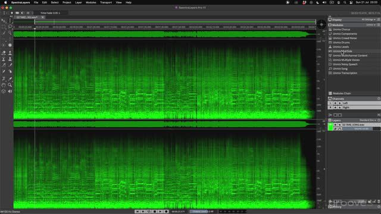Image resolution: width=381 pixels, height=214 pixels.
Task: Select the magic wand selection tool
Action: [10, 33]
